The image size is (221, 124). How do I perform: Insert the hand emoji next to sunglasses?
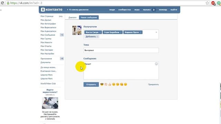point(106,84)
